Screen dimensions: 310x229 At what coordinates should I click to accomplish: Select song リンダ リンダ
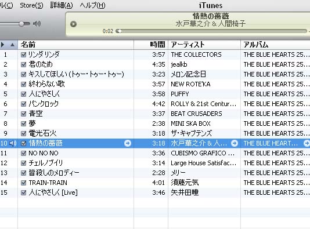click(x=44, y=54)
